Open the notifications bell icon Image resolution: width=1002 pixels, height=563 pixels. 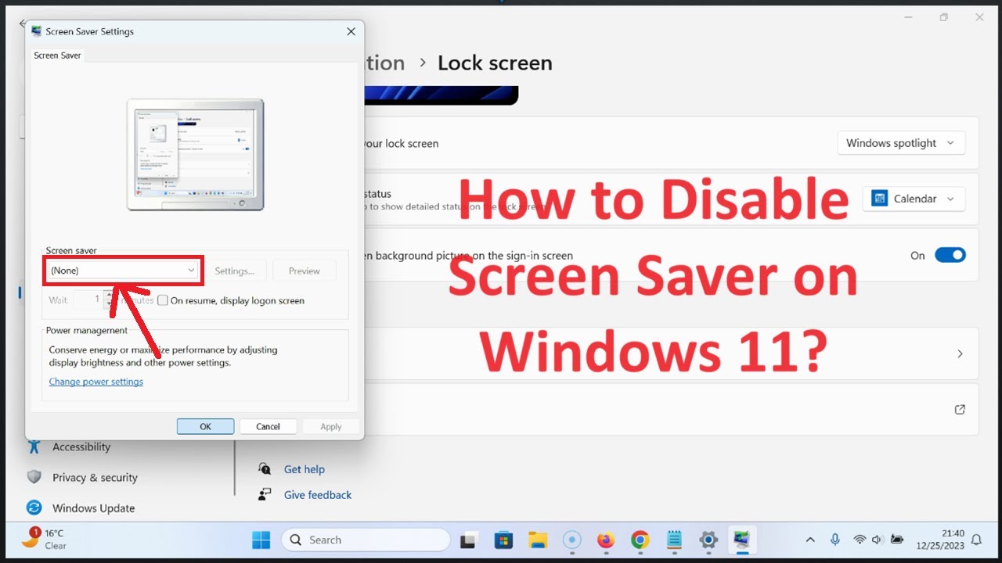(976, 540)
